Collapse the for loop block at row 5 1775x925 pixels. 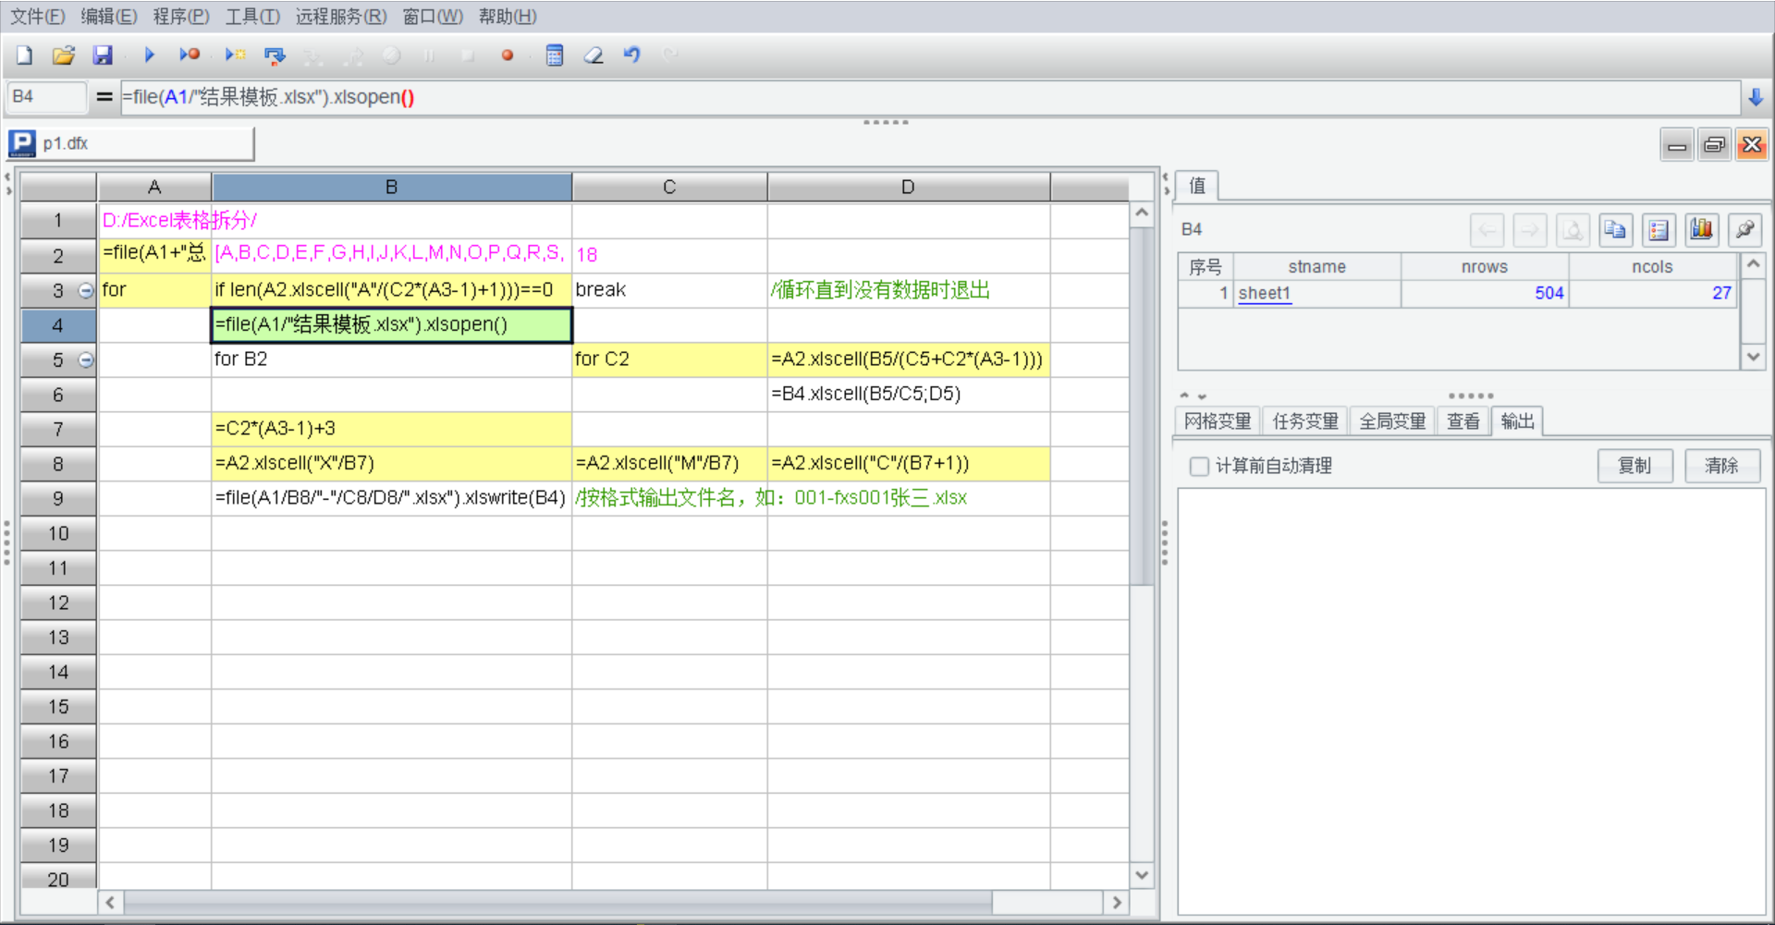(x=86, y=359)
